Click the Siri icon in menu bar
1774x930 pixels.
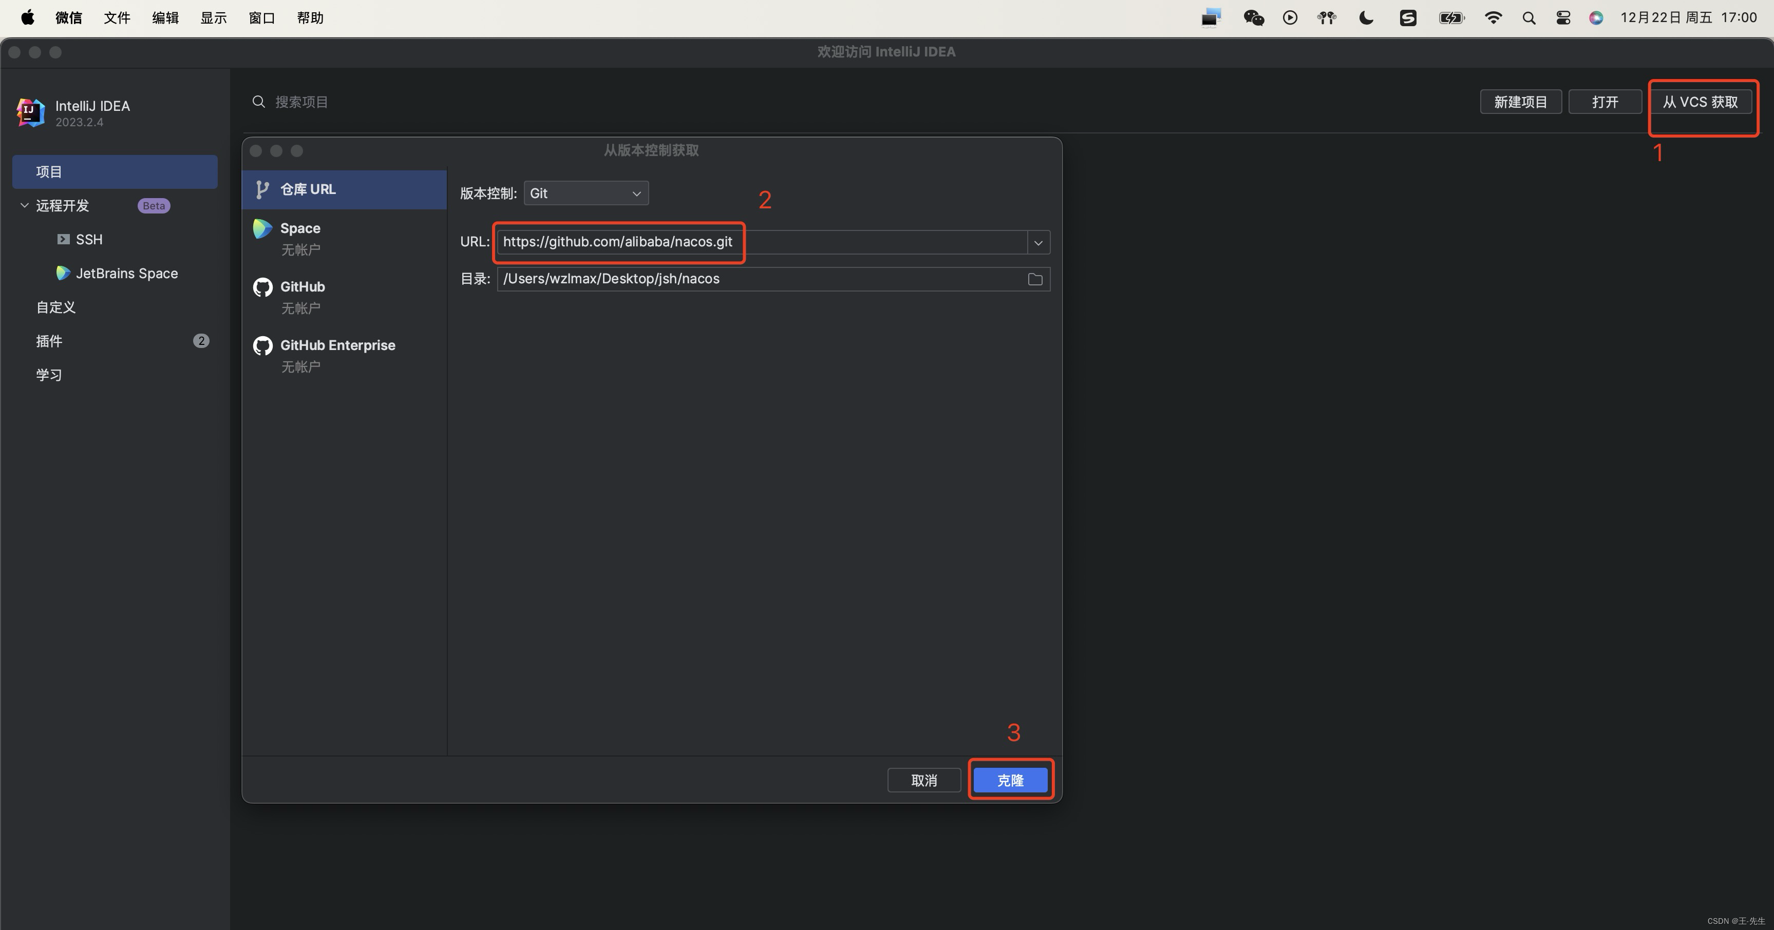(x=1596, y=18)
